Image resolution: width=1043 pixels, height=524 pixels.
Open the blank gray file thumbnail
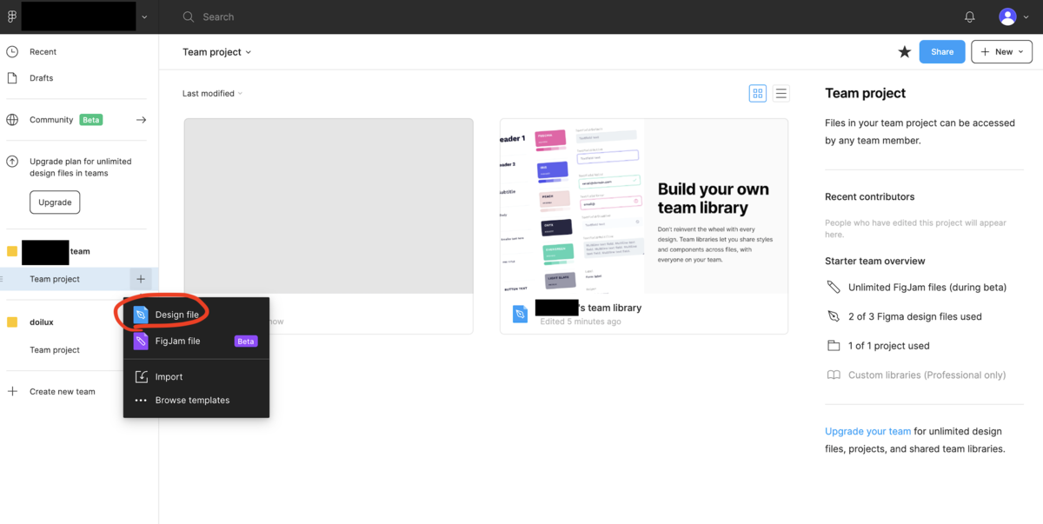click(x=329, y=207)
